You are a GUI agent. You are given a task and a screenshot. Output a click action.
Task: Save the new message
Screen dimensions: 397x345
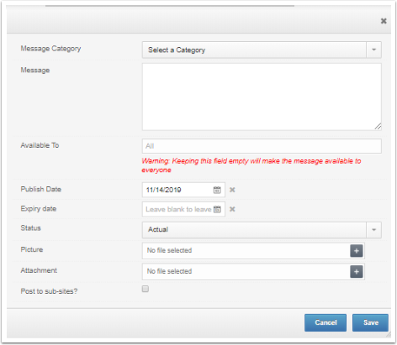370,322
